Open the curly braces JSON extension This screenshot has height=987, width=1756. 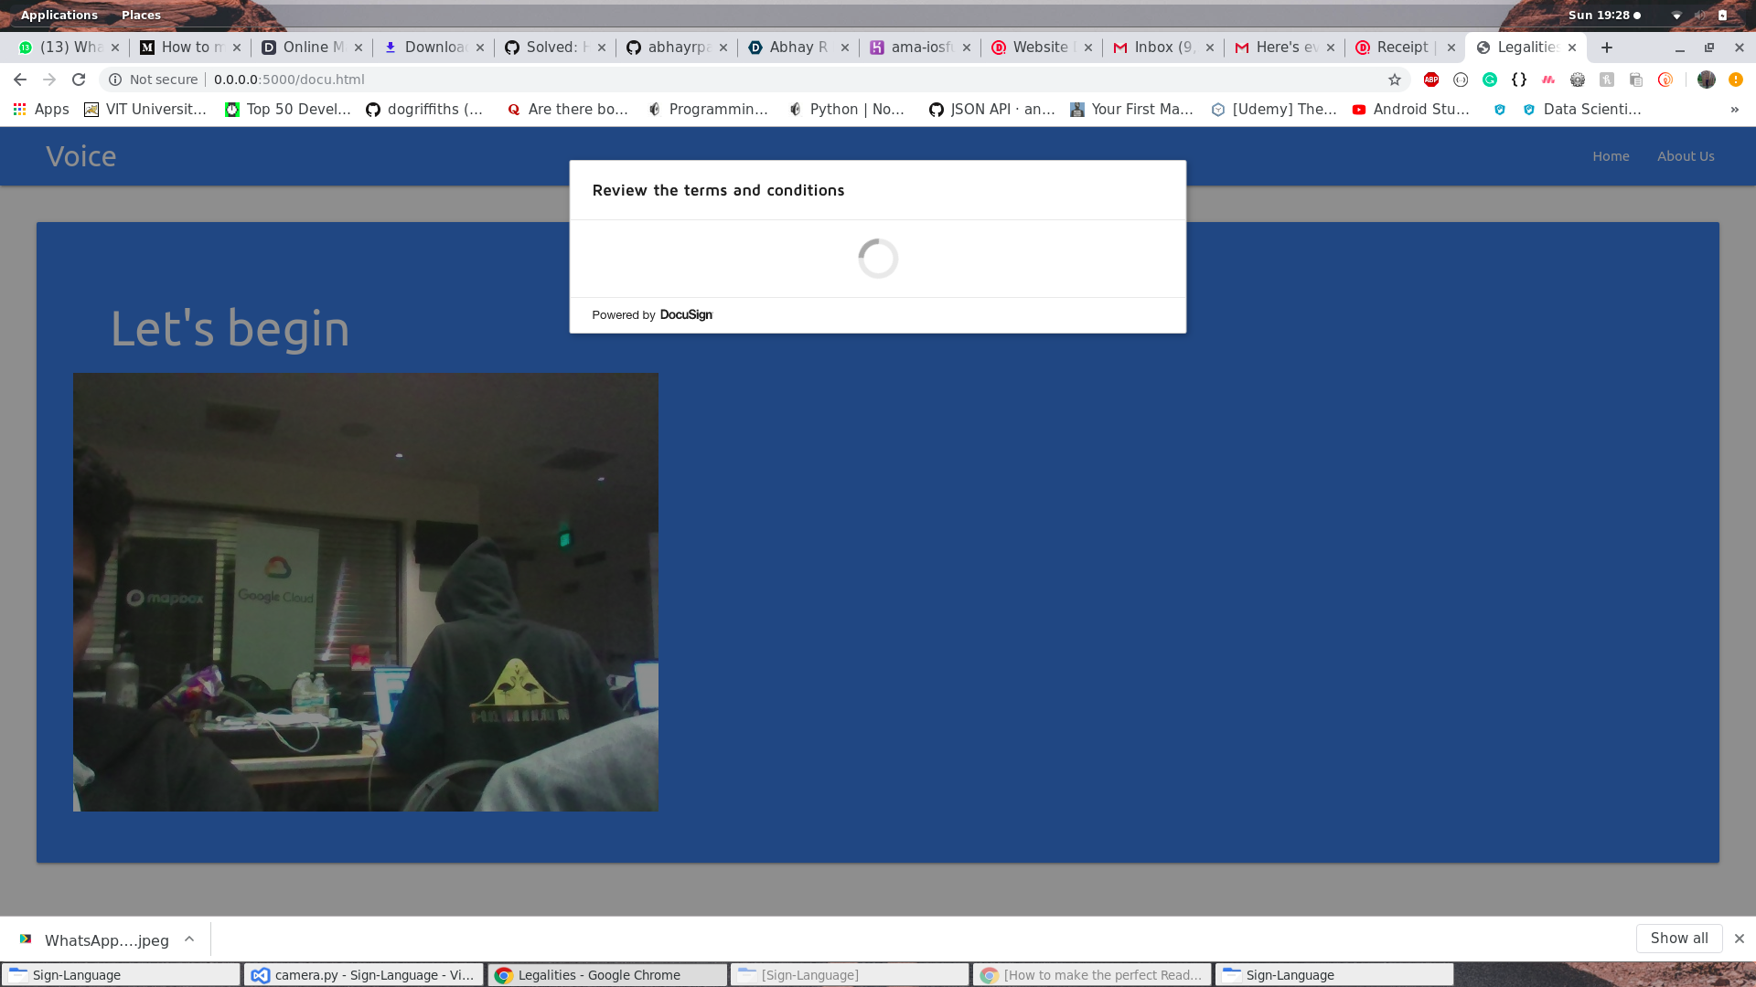coord(1519,80)
